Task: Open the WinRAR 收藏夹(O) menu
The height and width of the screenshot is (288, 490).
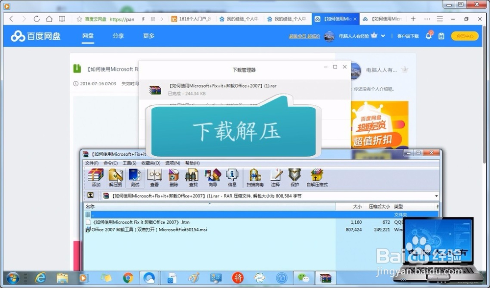Action: click(x=150, y=163)
